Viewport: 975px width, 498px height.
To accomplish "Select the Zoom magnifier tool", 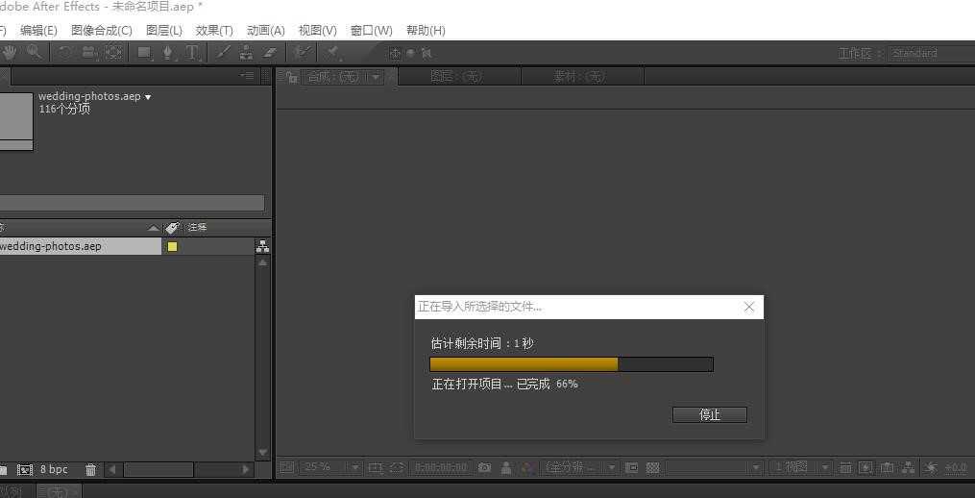I will pyautogui.click(x=35, y=52).
